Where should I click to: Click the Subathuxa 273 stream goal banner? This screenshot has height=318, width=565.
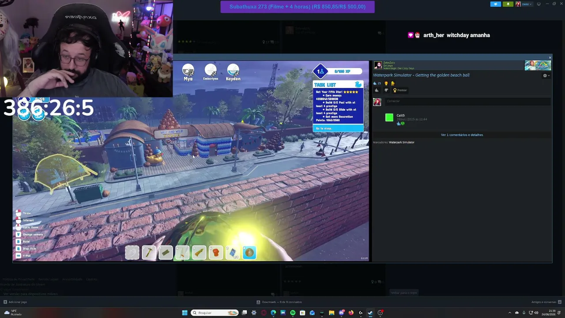pyautogui.click(x=298, y=7)
